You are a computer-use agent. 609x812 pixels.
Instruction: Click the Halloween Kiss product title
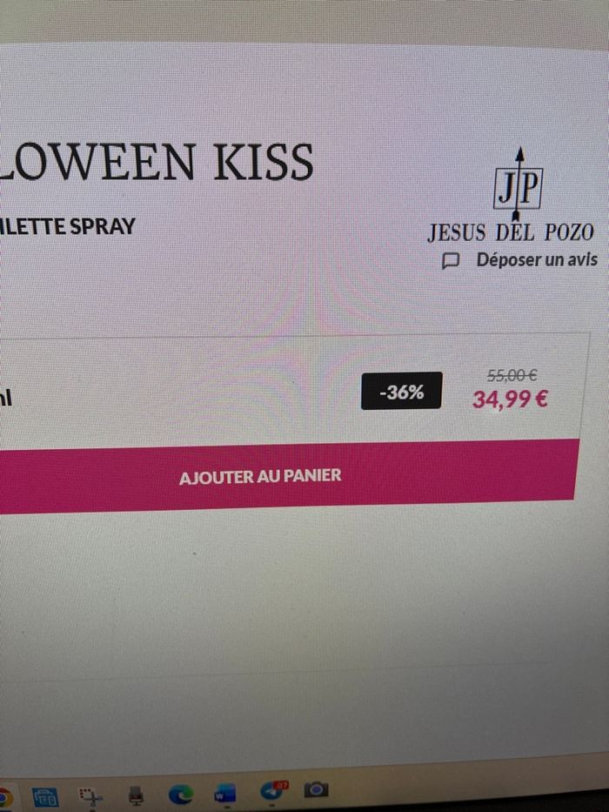(156, 162)
